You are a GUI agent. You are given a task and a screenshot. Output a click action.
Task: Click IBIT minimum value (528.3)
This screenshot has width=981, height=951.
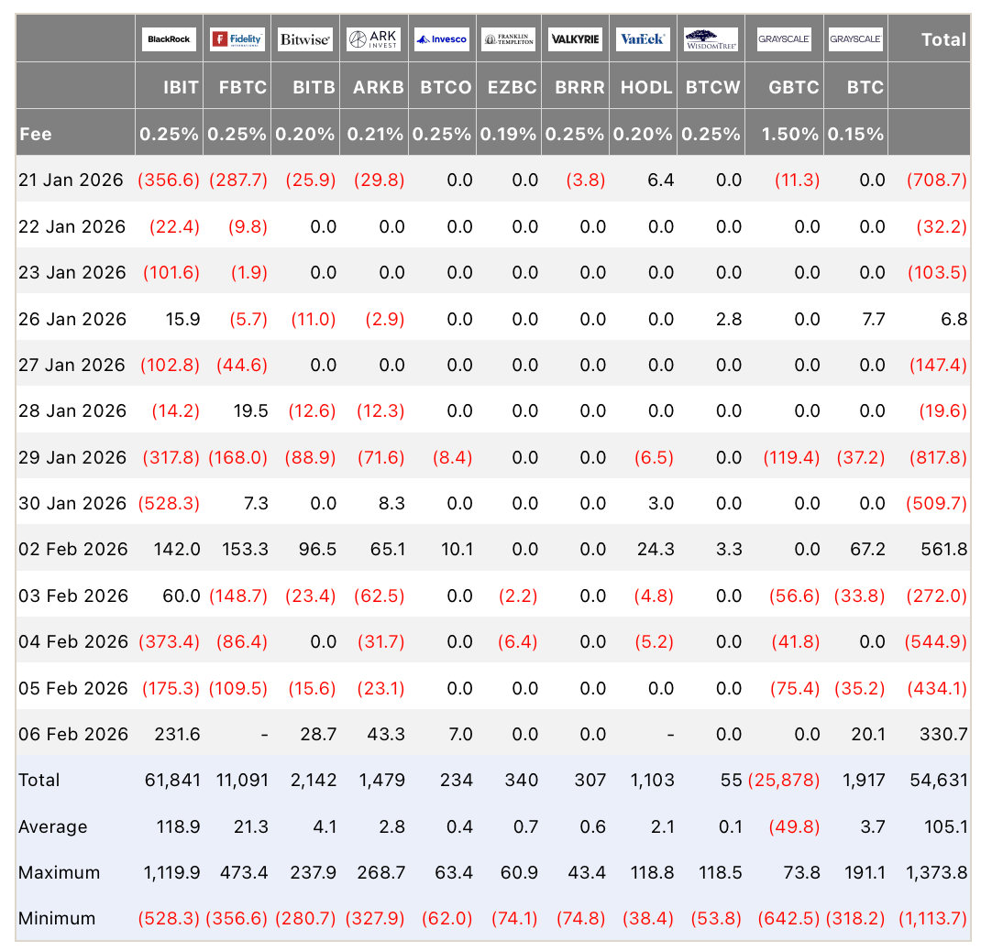pos(169,919)
